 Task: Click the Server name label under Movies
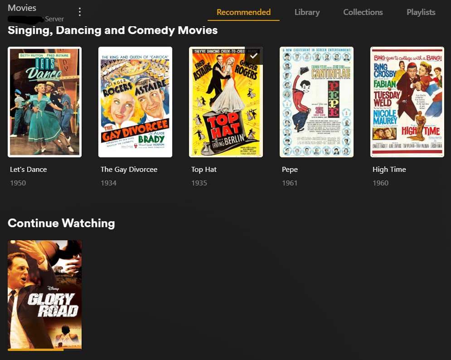(x=36, y=19)
